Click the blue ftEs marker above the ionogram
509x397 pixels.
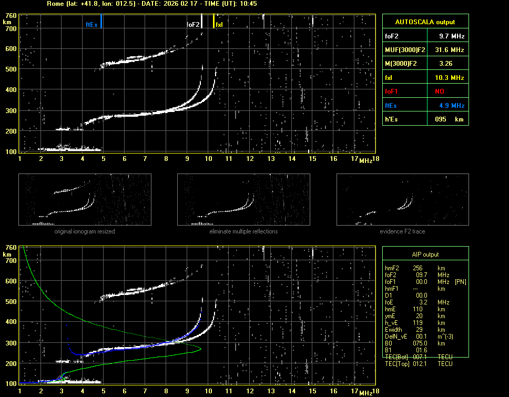click(100, 22)
